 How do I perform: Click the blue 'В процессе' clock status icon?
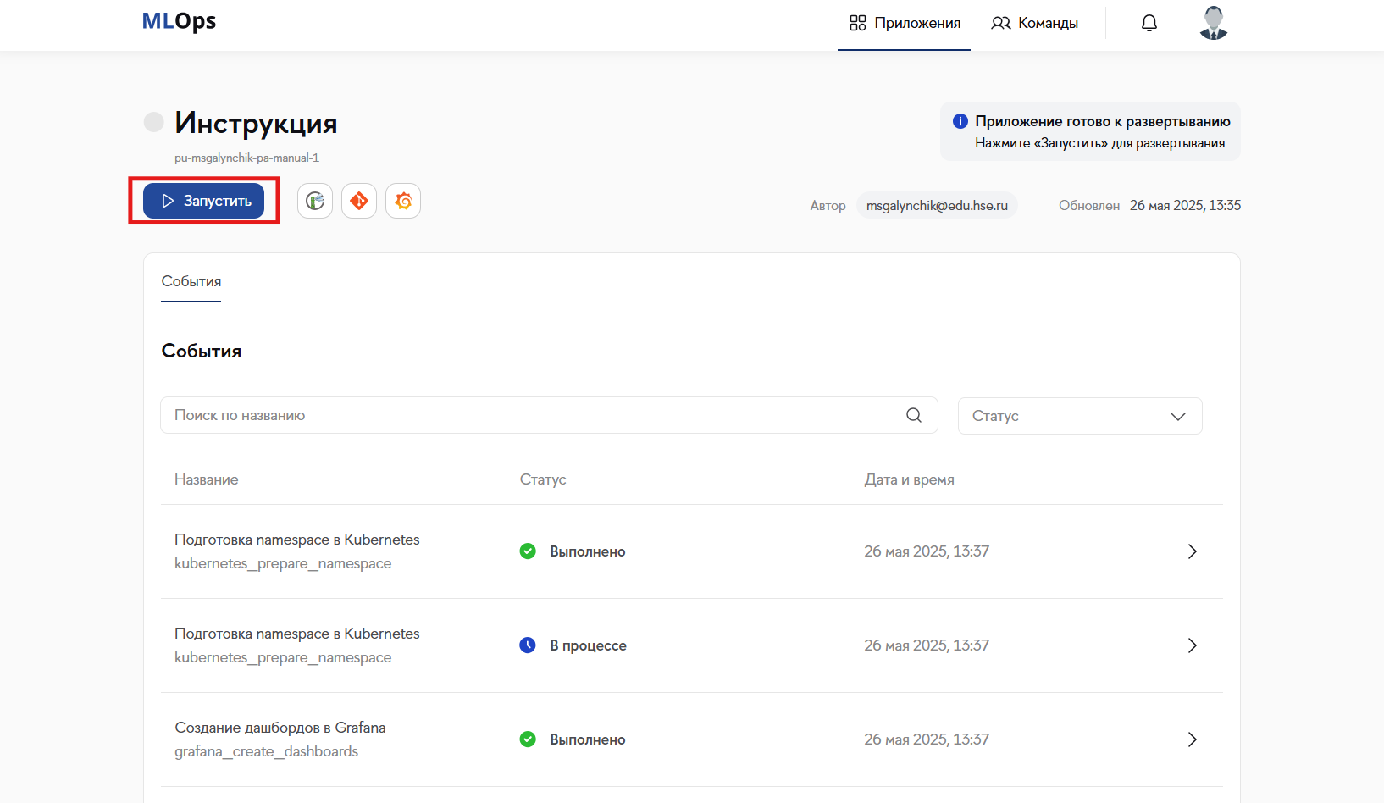pyautogui.click(x=528, y=645)
